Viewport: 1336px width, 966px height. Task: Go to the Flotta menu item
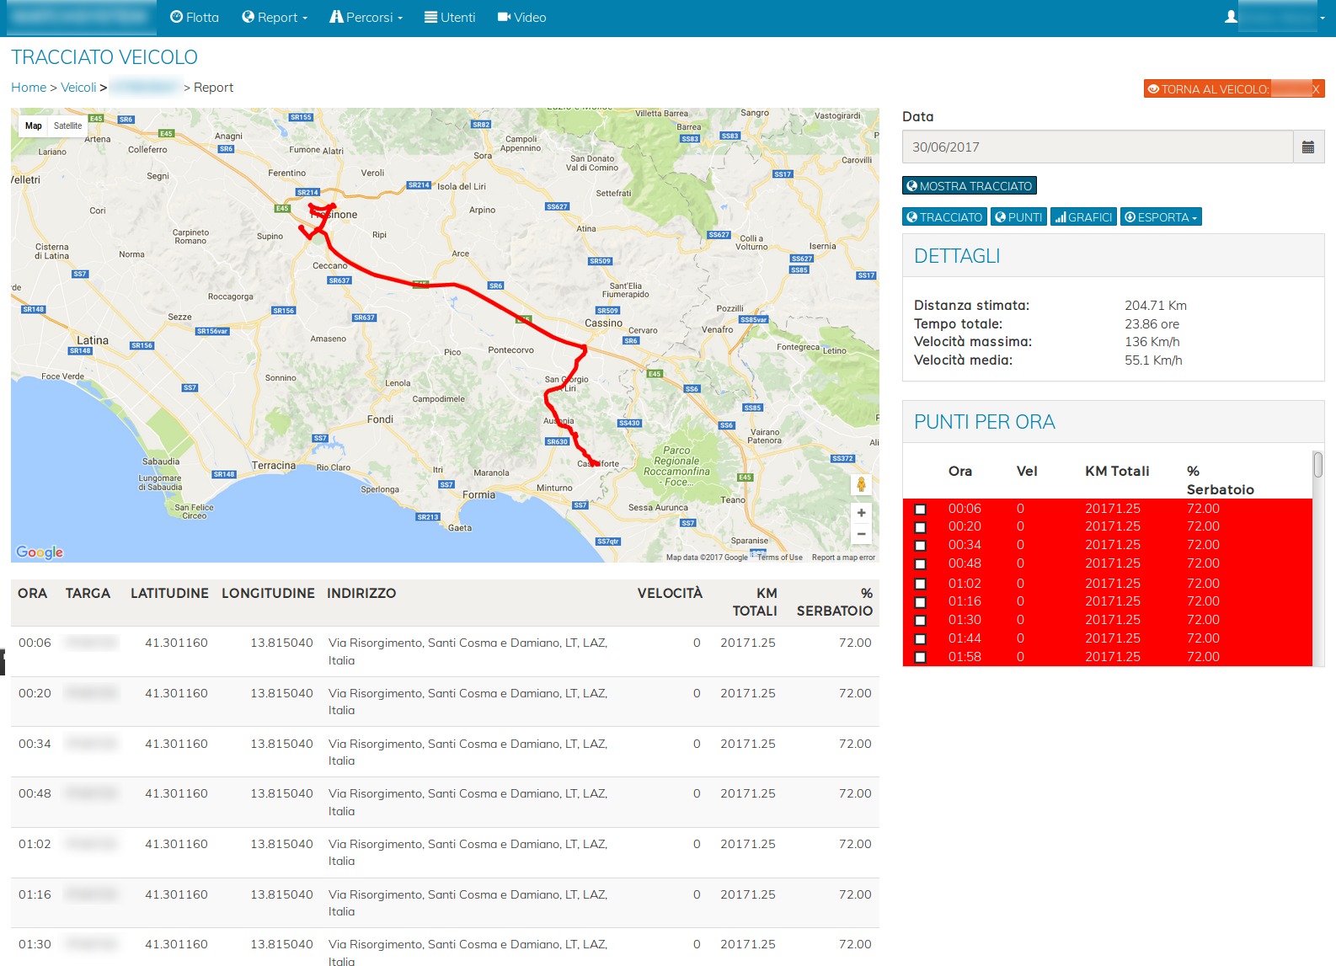[195, 18]
